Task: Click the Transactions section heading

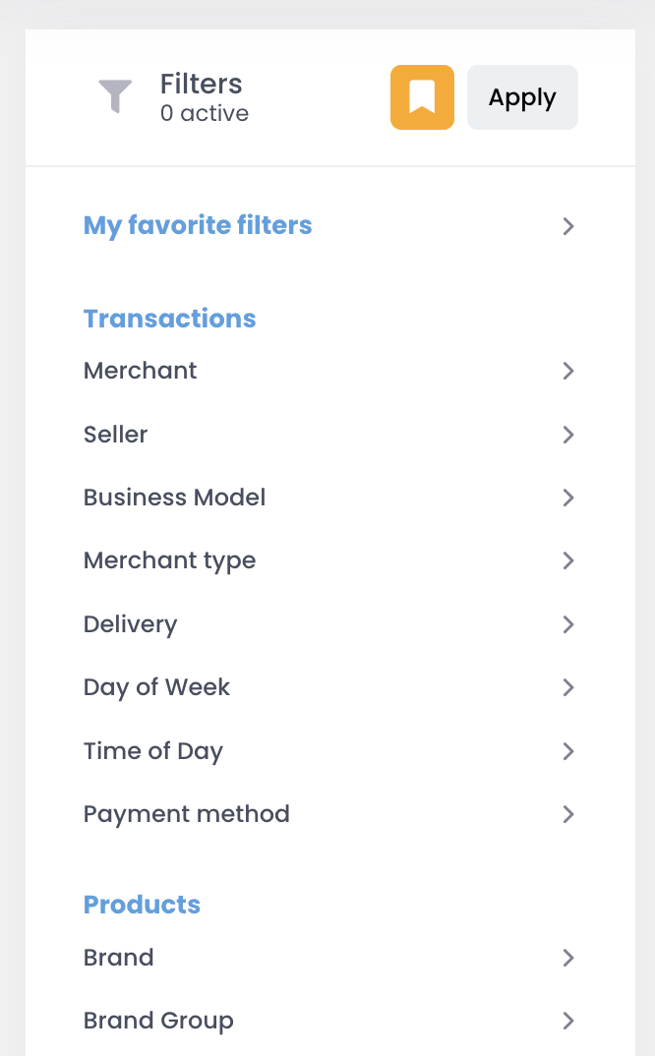Action: 170,319
